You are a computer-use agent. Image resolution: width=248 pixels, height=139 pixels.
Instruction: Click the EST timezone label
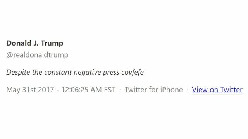click(110, 90)
